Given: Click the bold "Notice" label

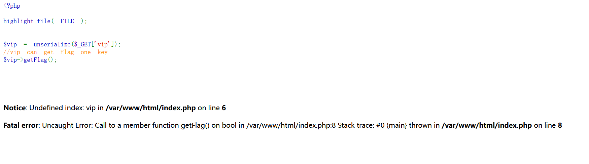Looking at the screenshot, I should point(14,108).
